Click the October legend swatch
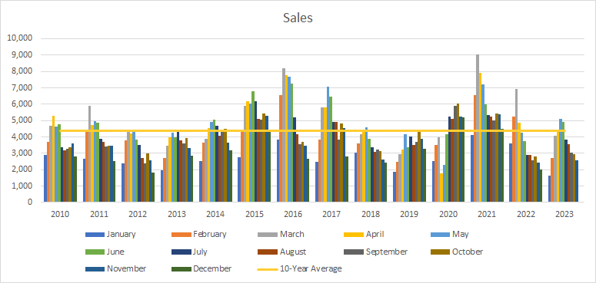 441,252
